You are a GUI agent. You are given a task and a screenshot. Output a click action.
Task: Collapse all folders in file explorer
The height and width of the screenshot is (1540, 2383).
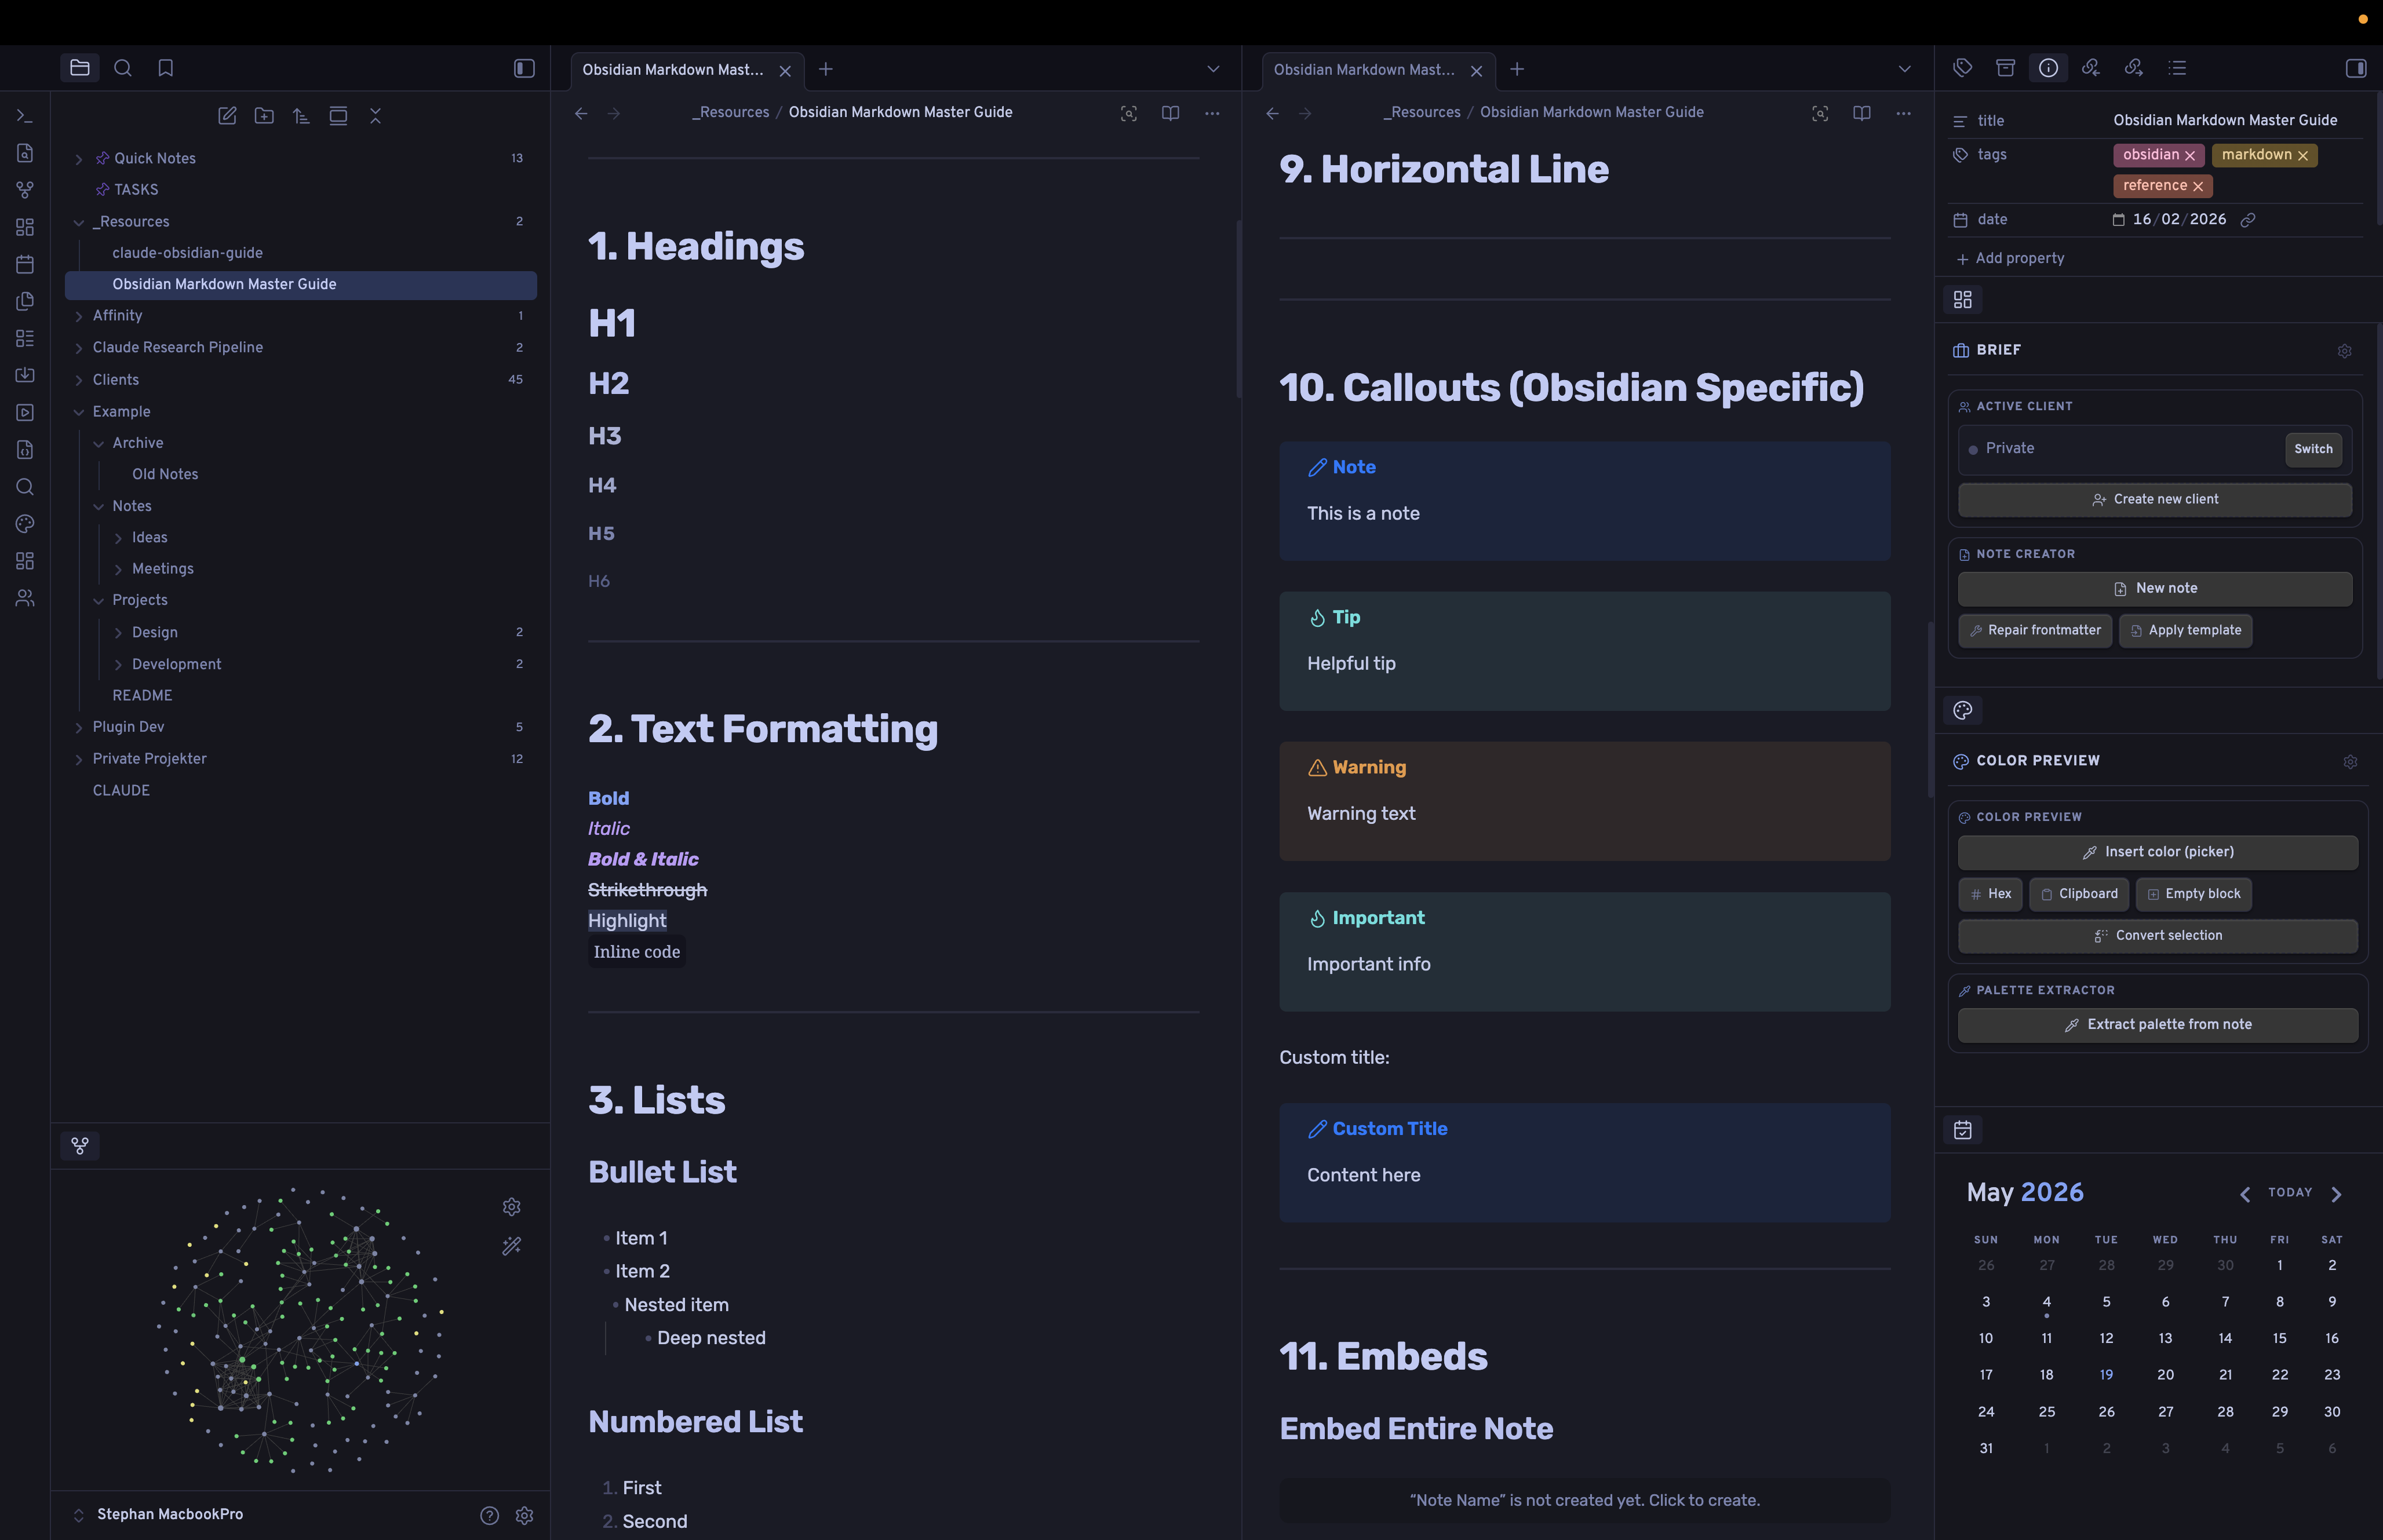pos(376,116)
